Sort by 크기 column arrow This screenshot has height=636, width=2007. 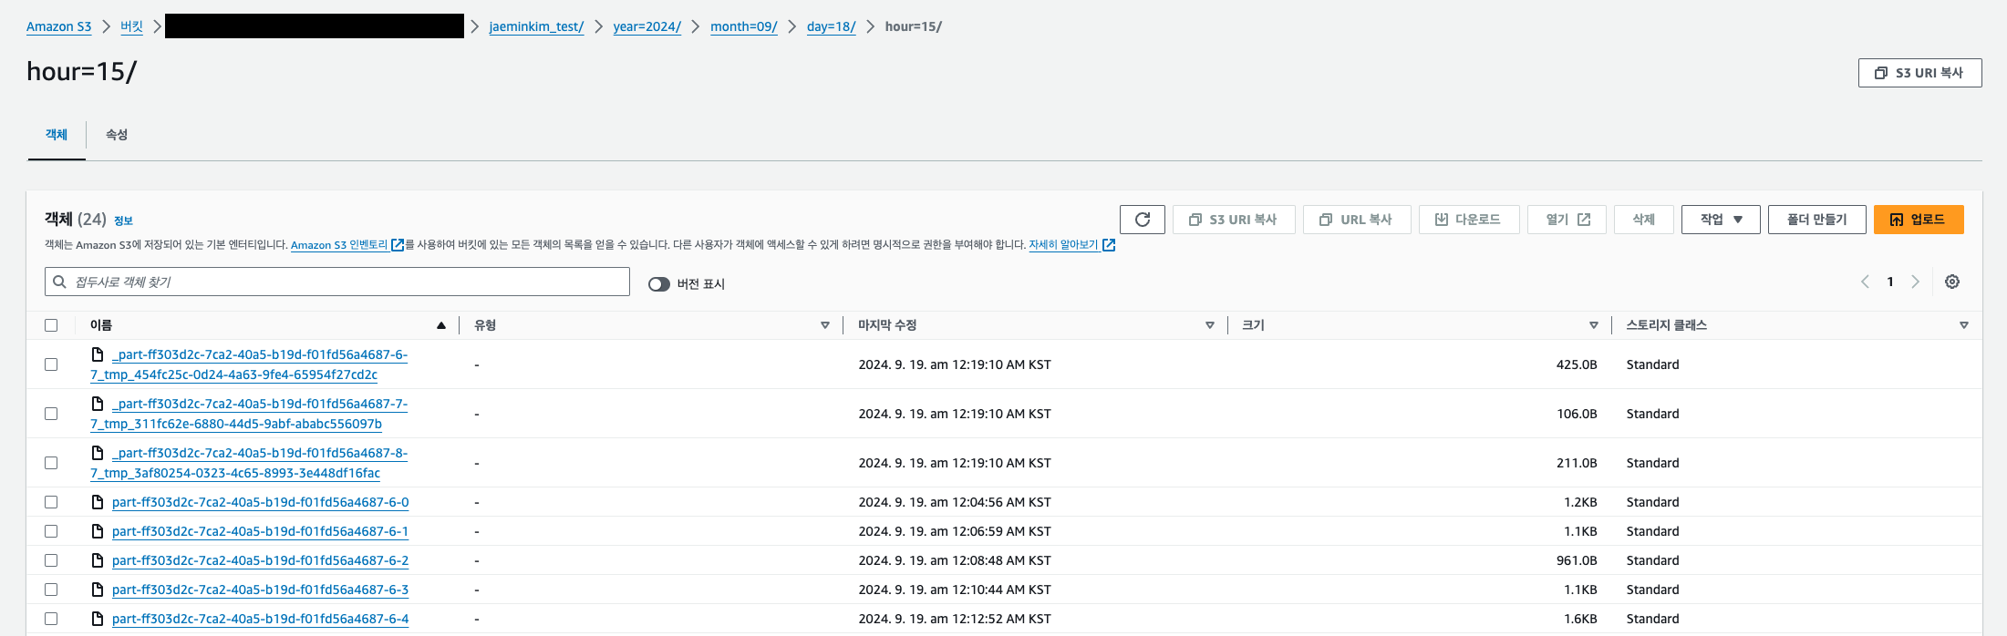[x=1594, y=325]
